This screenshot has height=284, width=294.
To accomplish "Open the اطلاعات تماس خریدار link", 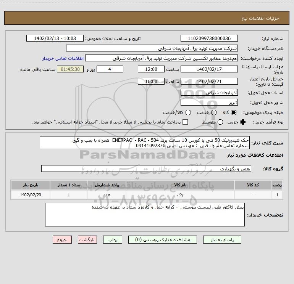I will click(x=63, y=58).
